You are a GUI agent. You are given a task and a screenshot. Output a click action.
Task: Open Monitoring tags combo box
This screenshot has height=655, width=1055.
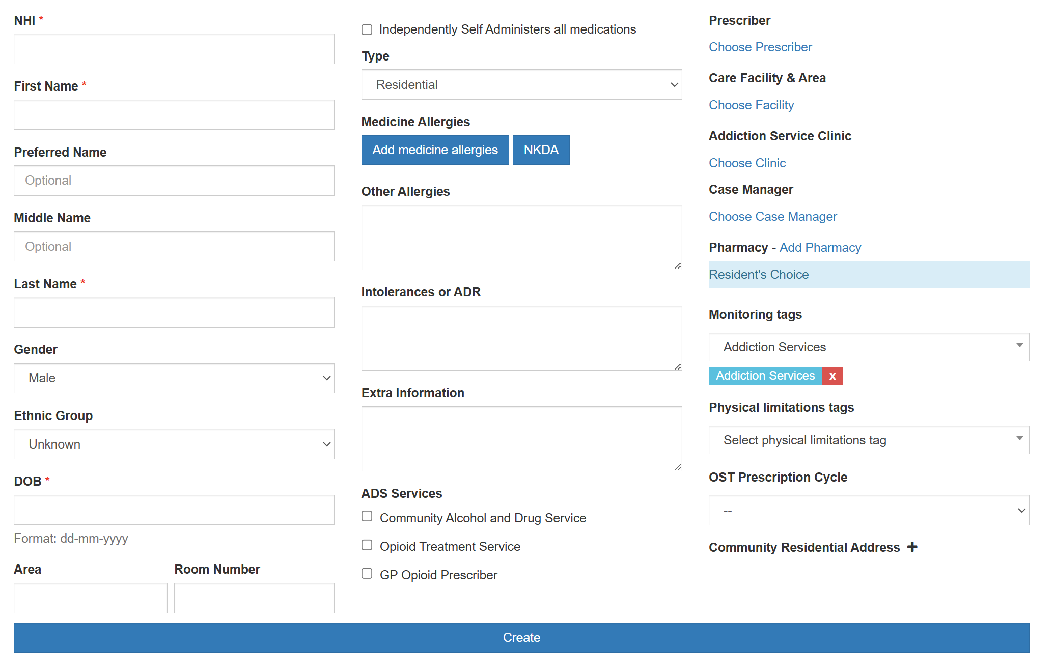point(868,347)
